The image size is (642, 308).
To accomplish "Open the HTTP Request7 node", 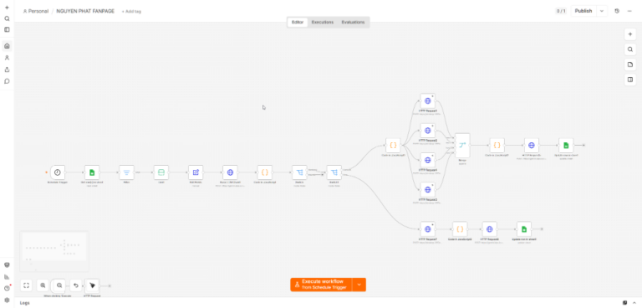I will 428,229.
